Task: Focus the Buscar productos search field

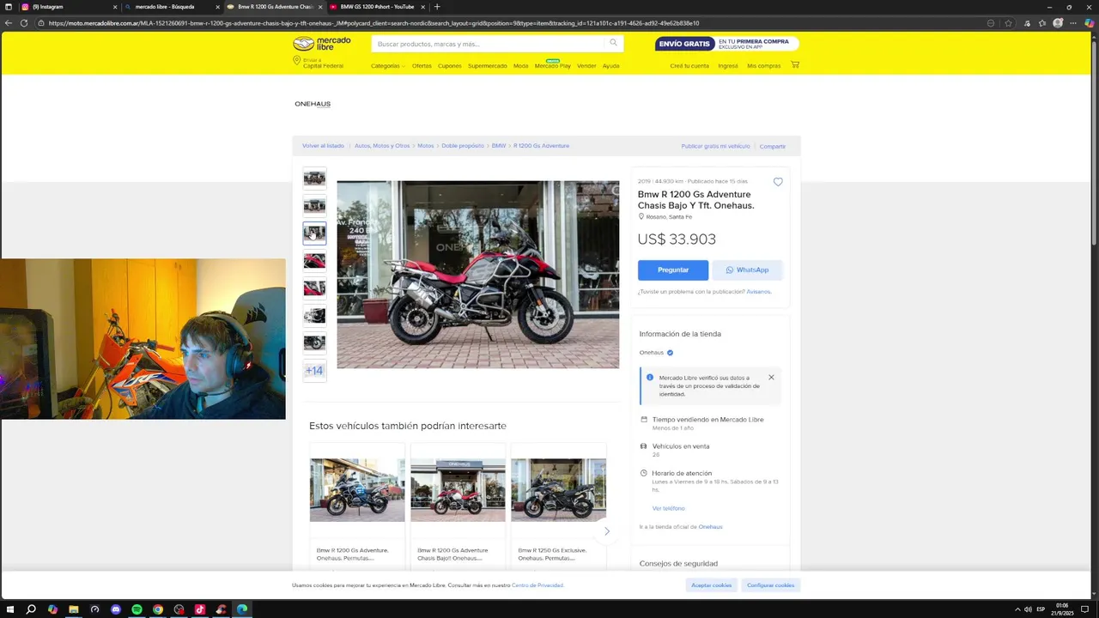Action: (x=489, y=44)
